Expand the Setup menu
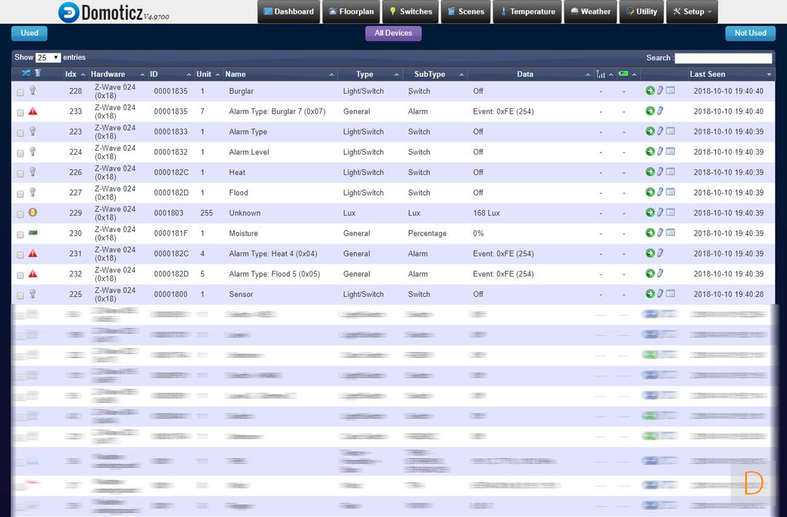 pyautogui.click(x=692, y=12)
